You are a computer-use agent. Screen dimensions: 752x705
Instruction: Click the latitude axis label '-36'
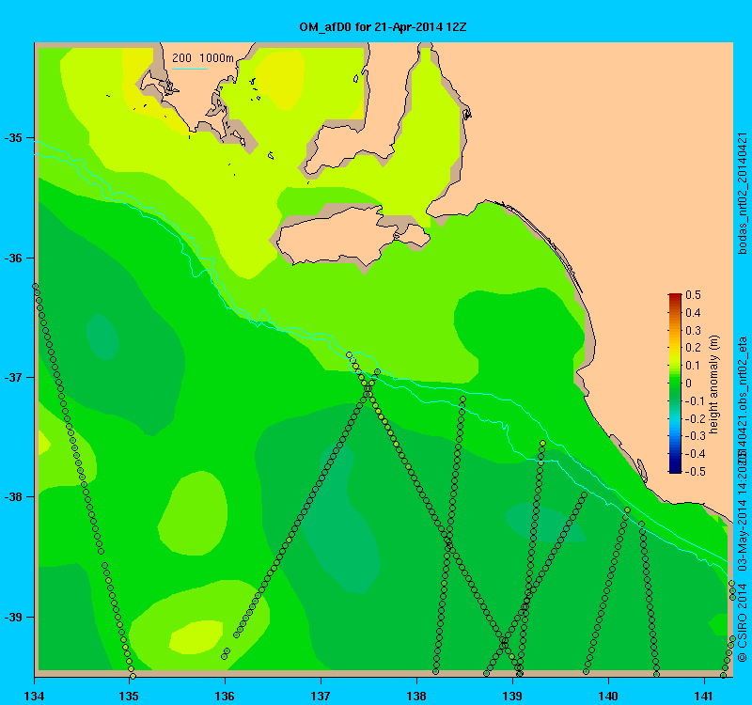coord(13,258)
